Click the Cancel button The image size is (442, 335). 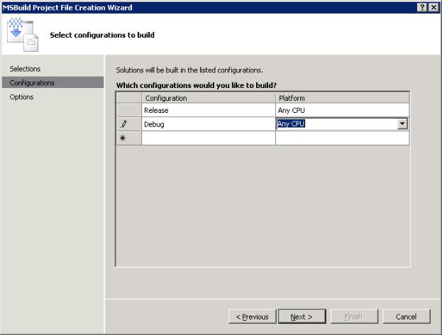pyautogui.click(x=407, y=317)
